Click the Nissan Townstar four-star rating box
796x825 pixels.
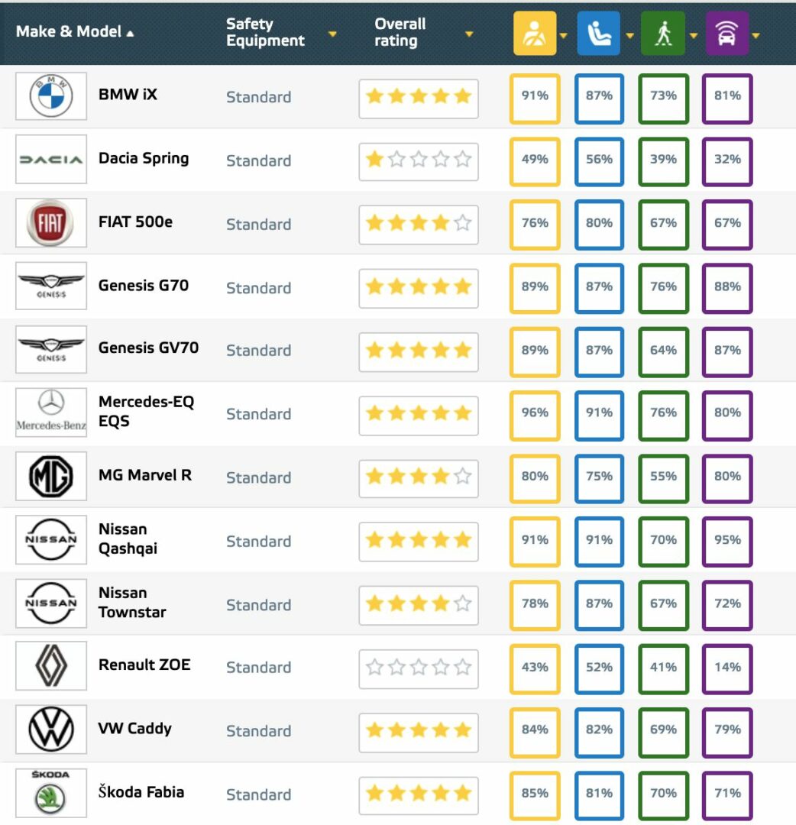[x=419, y=605]
